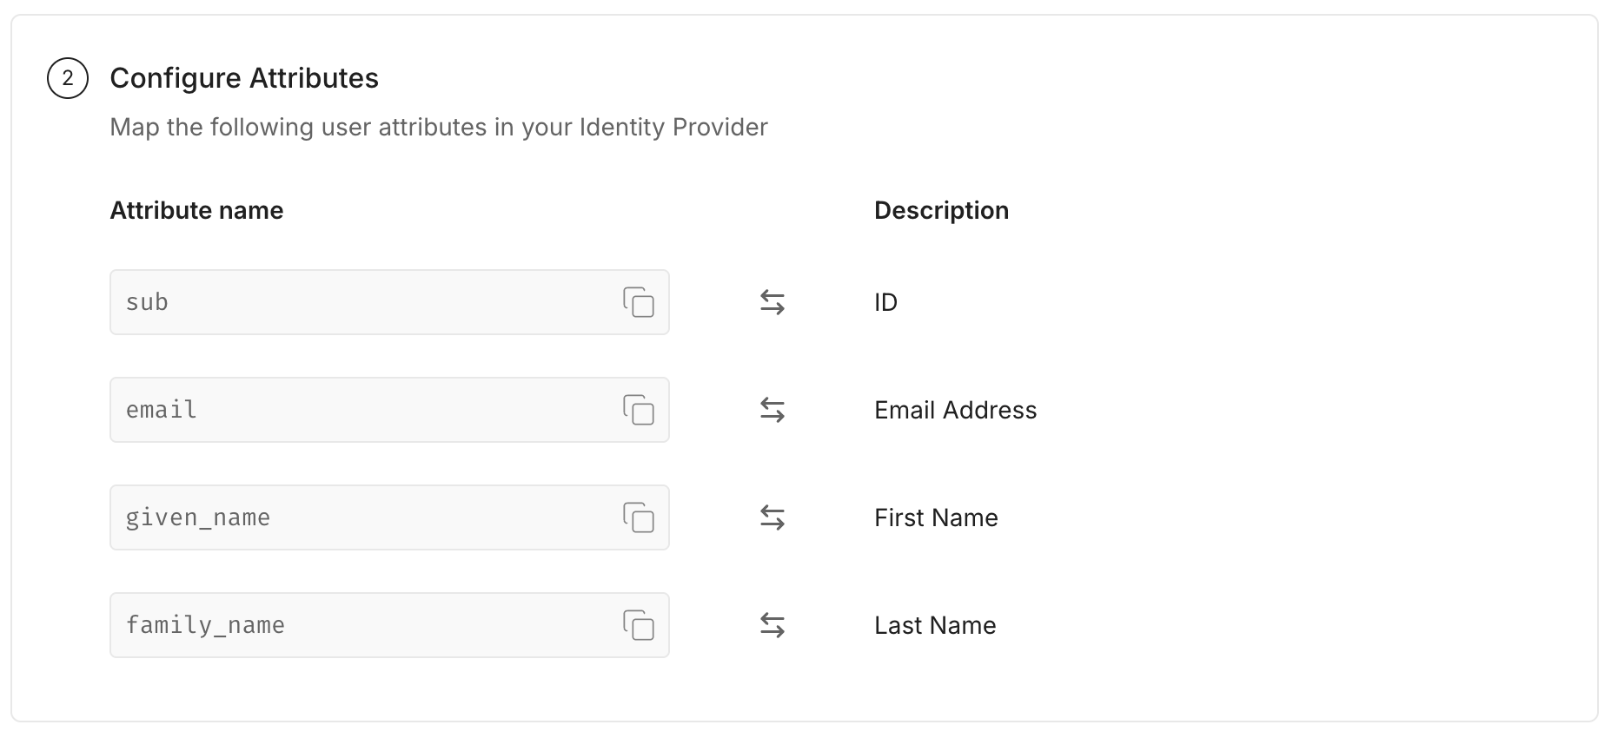1618x738 pixels.
Task: Click the Last Name description label
Action: point(934,625)
